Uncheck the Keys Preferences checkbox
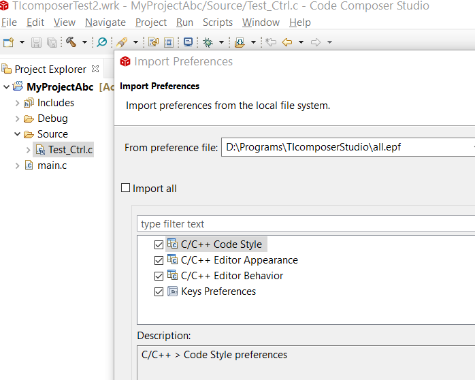 click(159, 291)
